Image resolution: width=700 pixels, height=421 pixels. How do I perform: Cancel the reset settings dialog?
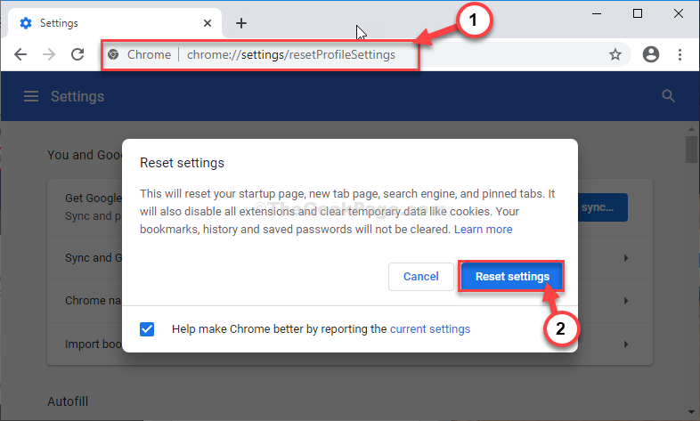(x=421, y=277)
